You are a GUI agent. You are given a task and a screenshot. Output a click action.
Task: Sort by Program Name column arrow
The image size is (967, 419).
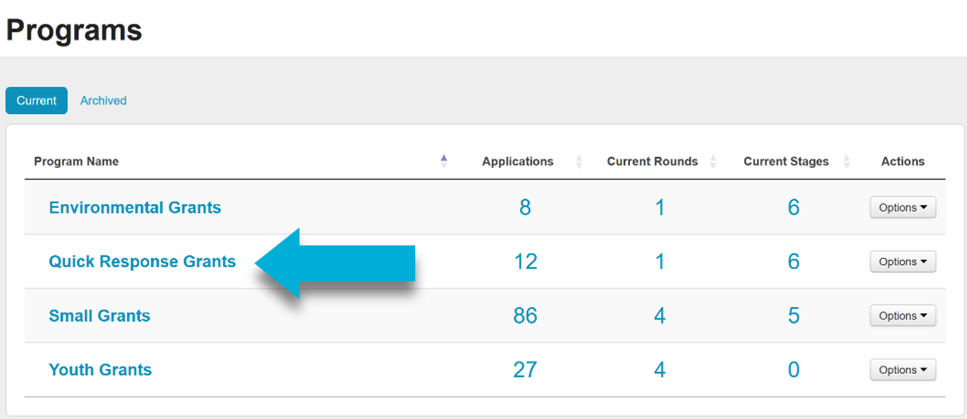tap(443, 161)
